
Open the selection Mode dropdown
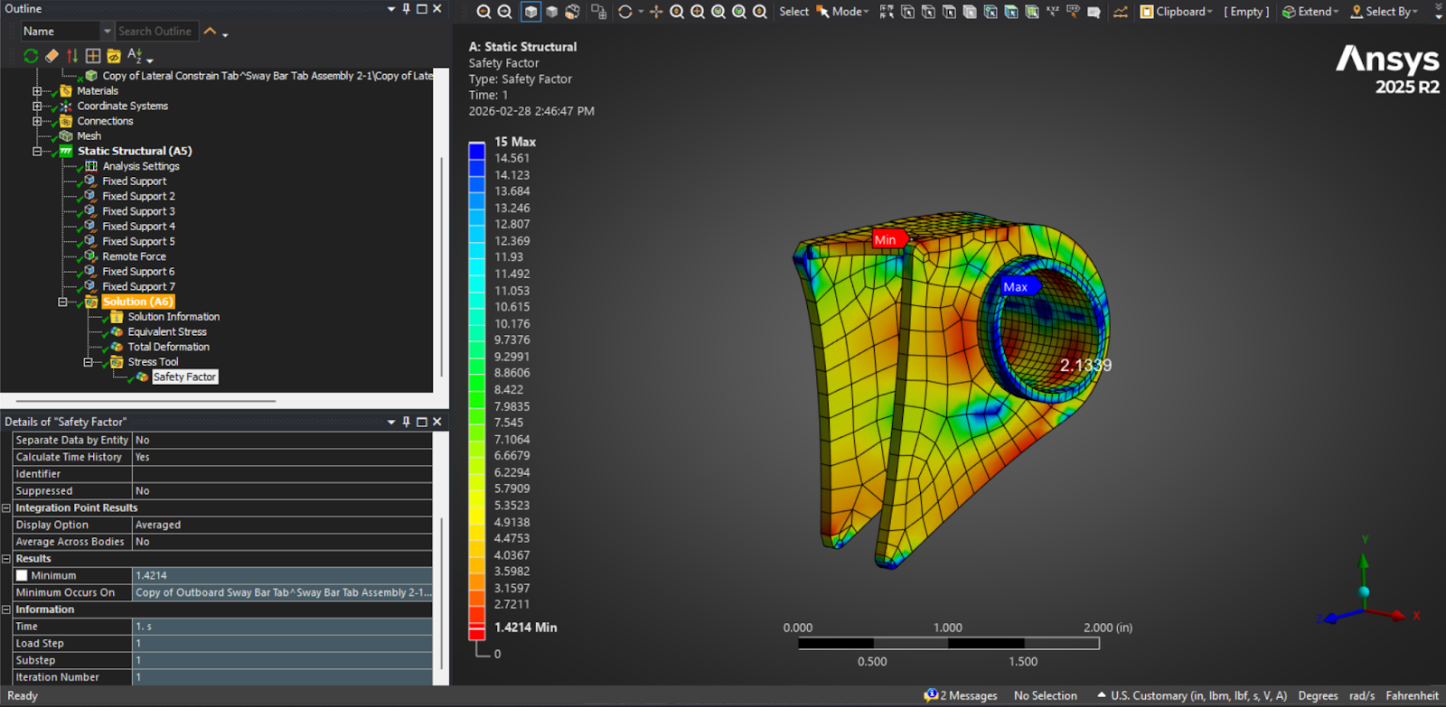click(842, 12)
